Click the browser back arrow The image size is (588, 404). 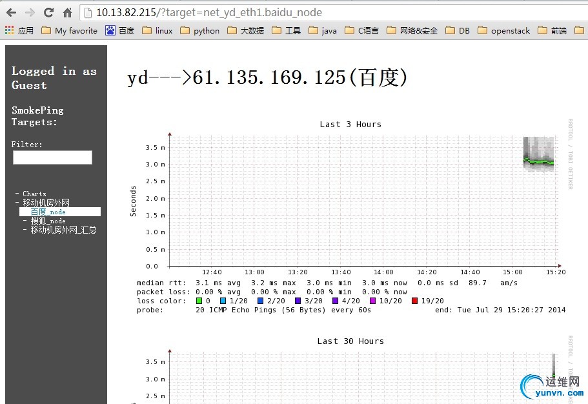coord(11,12)
